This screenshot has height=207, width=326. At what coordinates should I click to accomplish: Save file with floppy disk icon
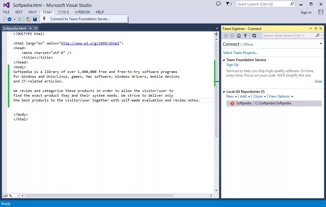pos(35,19)
